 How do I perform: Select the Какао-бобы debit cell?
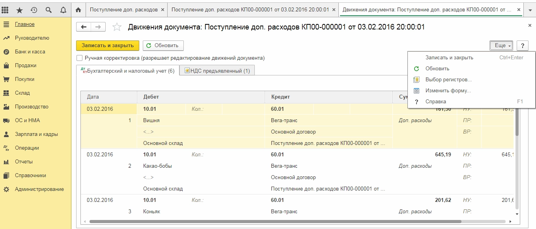point(201,166)
